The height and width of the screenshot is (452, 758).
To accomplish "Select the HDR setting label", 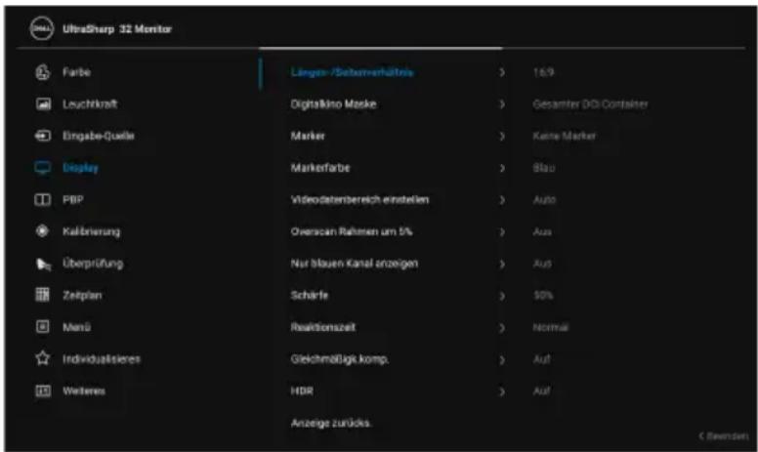I will pos(302,391).
